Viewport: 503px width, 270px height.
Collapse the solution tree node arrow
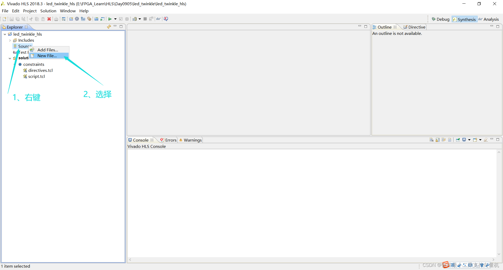10,58
